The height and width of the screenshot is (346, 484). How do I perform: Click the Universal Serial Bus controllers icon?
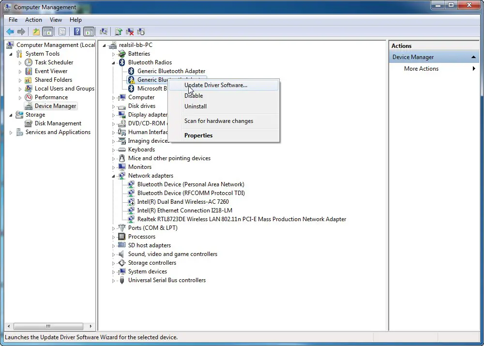[x=122, y=280]
